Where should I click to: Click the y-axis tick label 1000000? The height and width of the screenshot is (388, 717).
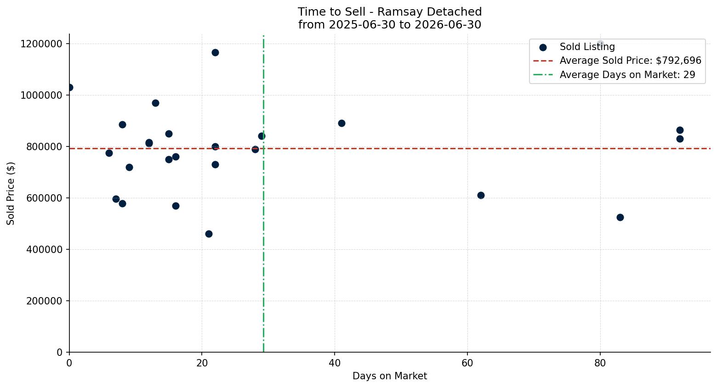click(x=41, y=96)
